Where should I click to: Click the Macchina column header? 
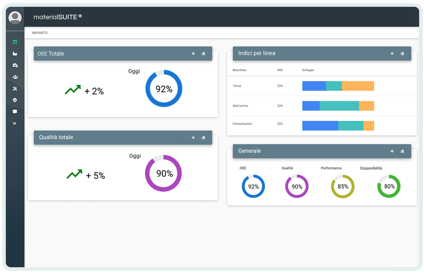240,70
